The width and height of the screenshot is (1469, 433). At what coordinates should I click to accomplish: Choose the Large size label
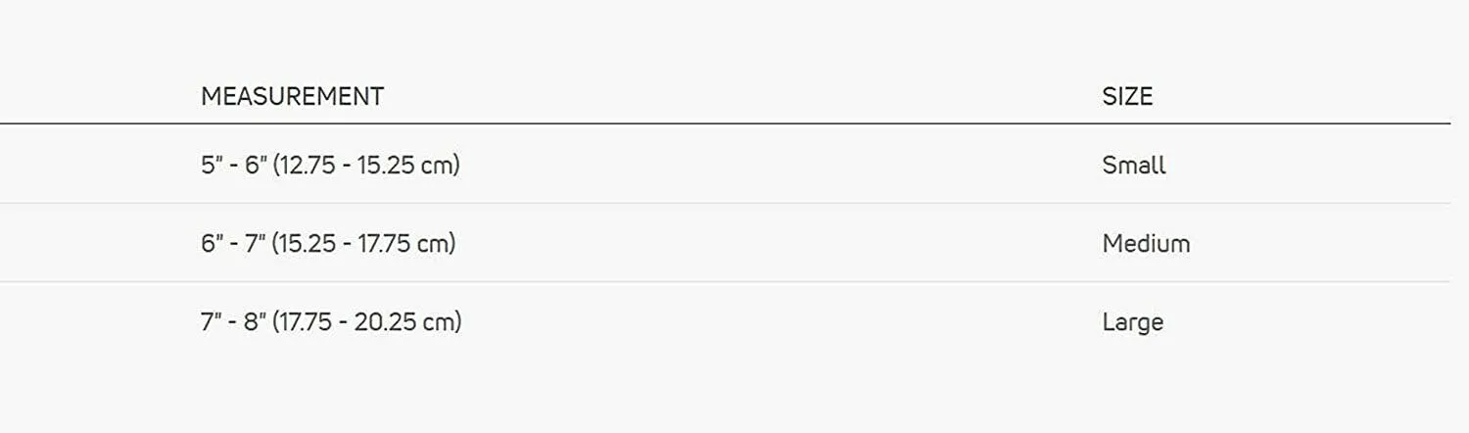tap(1132, 322)
